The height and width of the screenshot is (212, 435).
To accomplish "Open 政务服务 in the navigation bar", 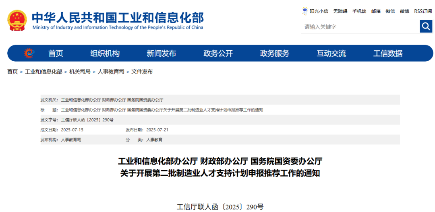I will click(x=275, y=53).
